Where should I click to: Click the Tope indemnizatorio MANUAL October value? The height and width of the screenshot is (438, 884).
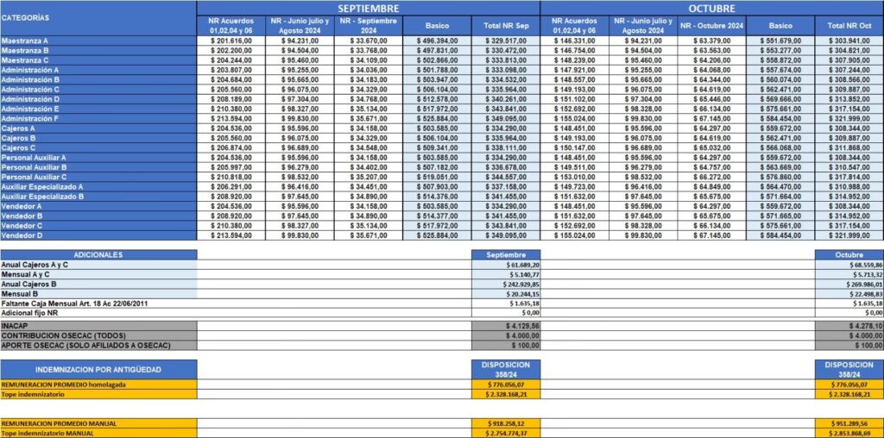[x=849, y=433]
